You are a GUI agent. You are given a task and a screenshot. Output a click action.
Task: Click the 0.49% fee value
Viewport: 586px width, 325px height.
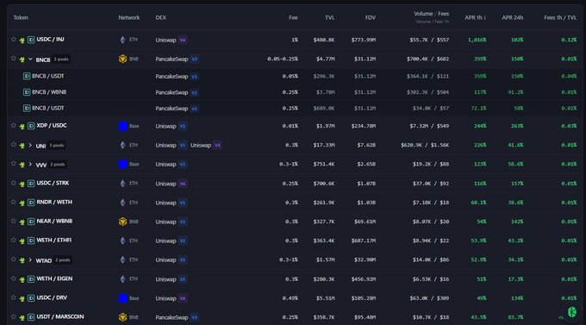[x=290, y=298]
